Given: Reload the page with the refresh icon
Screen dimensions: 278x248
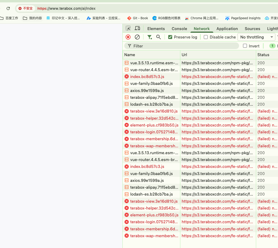Looking at the screenshot, I should (8, 8).
